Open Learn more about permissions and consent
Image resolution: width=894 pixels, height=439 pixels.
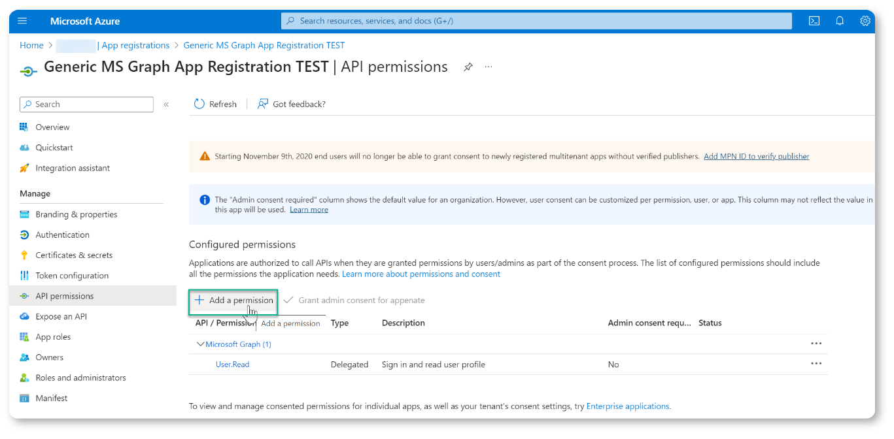coord(421,274)
